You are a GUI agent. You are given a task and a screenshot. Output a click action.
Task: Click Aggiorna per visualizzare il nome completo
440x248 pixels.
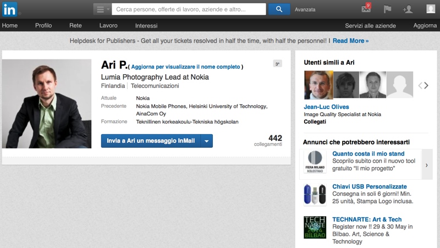tap(185, 67)
